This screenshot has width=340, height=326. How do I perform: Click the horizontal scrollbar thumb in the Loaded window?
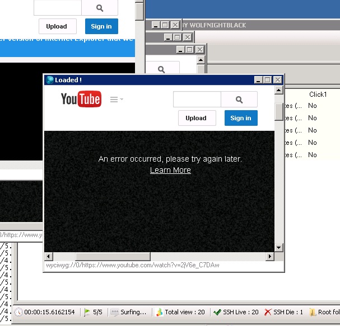click(x=113, y=257)
